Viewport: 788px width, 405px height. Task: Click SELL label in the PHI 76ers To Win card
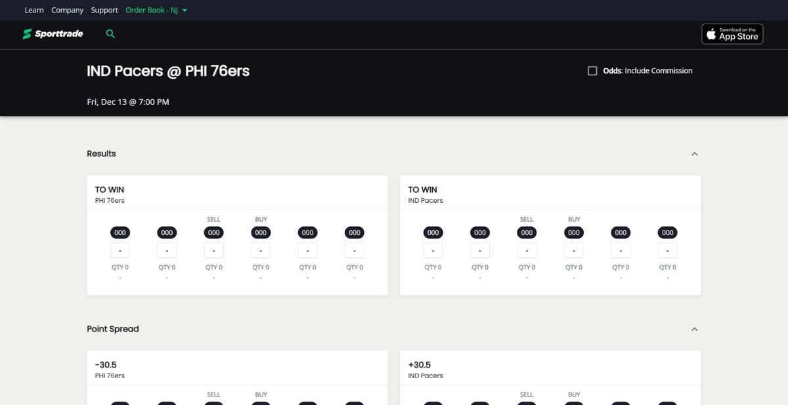pos(213,219)
